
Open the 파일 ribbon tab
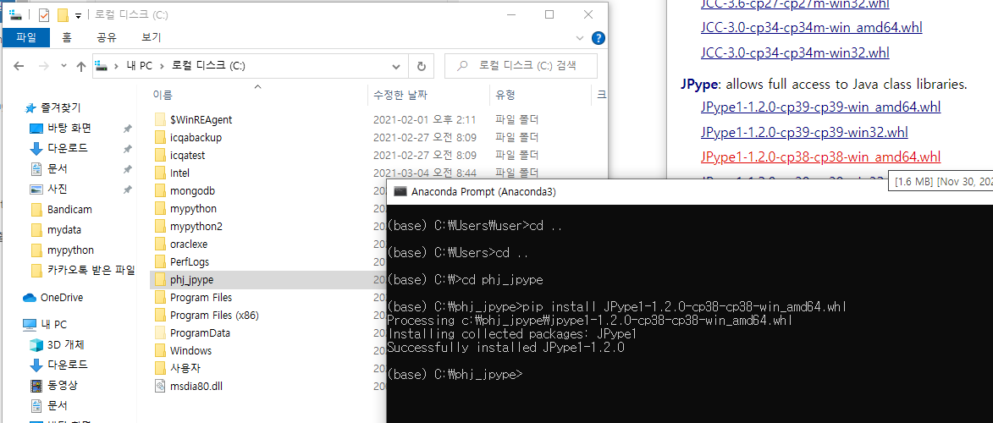26,37
